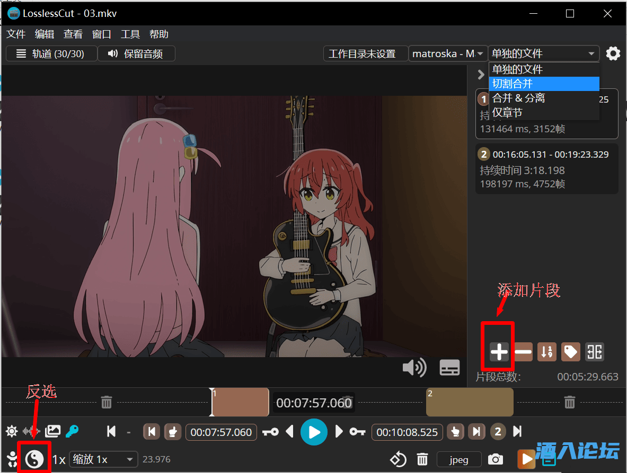The image size is (627, 473).
Task: Click the plus icon to add segment
Action: 499,352
